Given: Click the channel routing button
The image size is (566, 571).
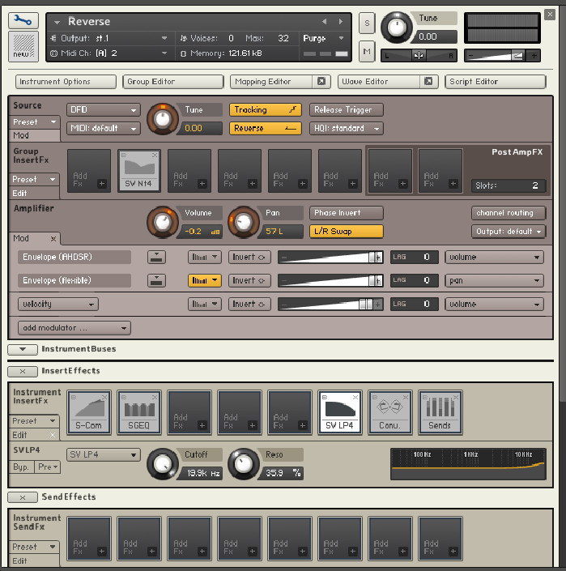Looking at the screenshot, I should (509, 213).
